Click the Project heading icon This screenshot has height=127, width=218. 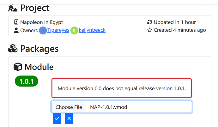coord(13,8)
